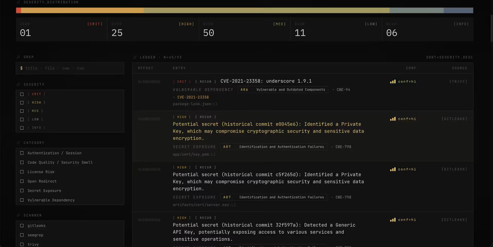This screenshot has width=493, height=247.
Task: Click the [GITLEAKS] source on the e0045e6 row
Action: coord(454,119)
